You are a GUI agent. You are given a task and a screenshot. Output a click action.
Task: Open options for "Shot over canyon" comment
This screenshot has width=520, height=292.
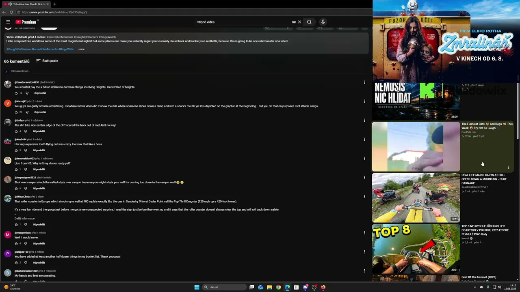pyautogui.click(x=364, y=178)
